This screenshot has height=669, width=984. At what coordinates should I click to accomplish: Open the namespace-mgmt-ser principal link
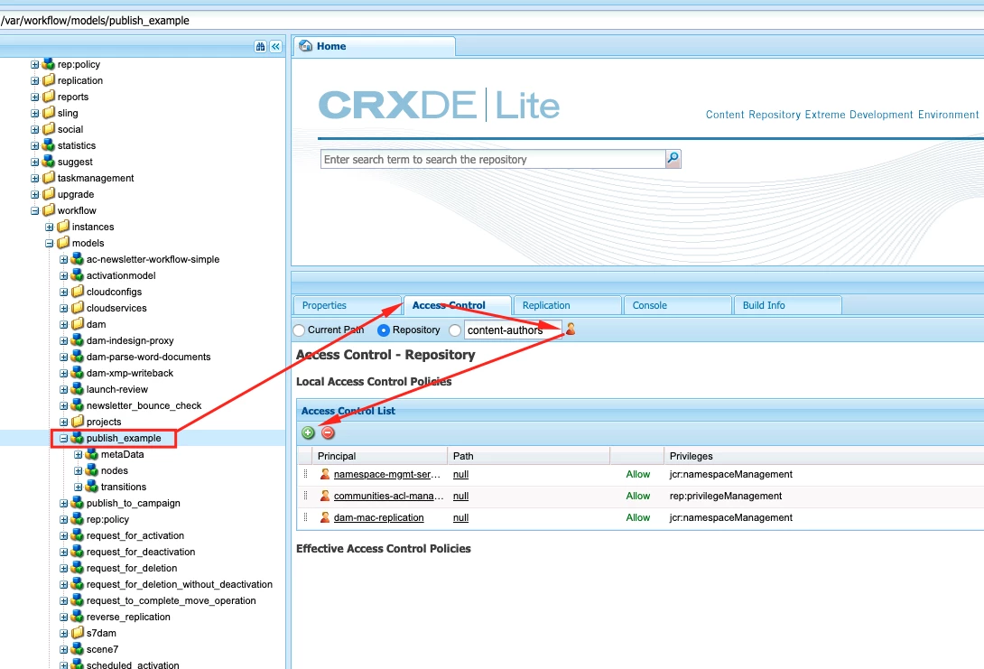[387, 475]
